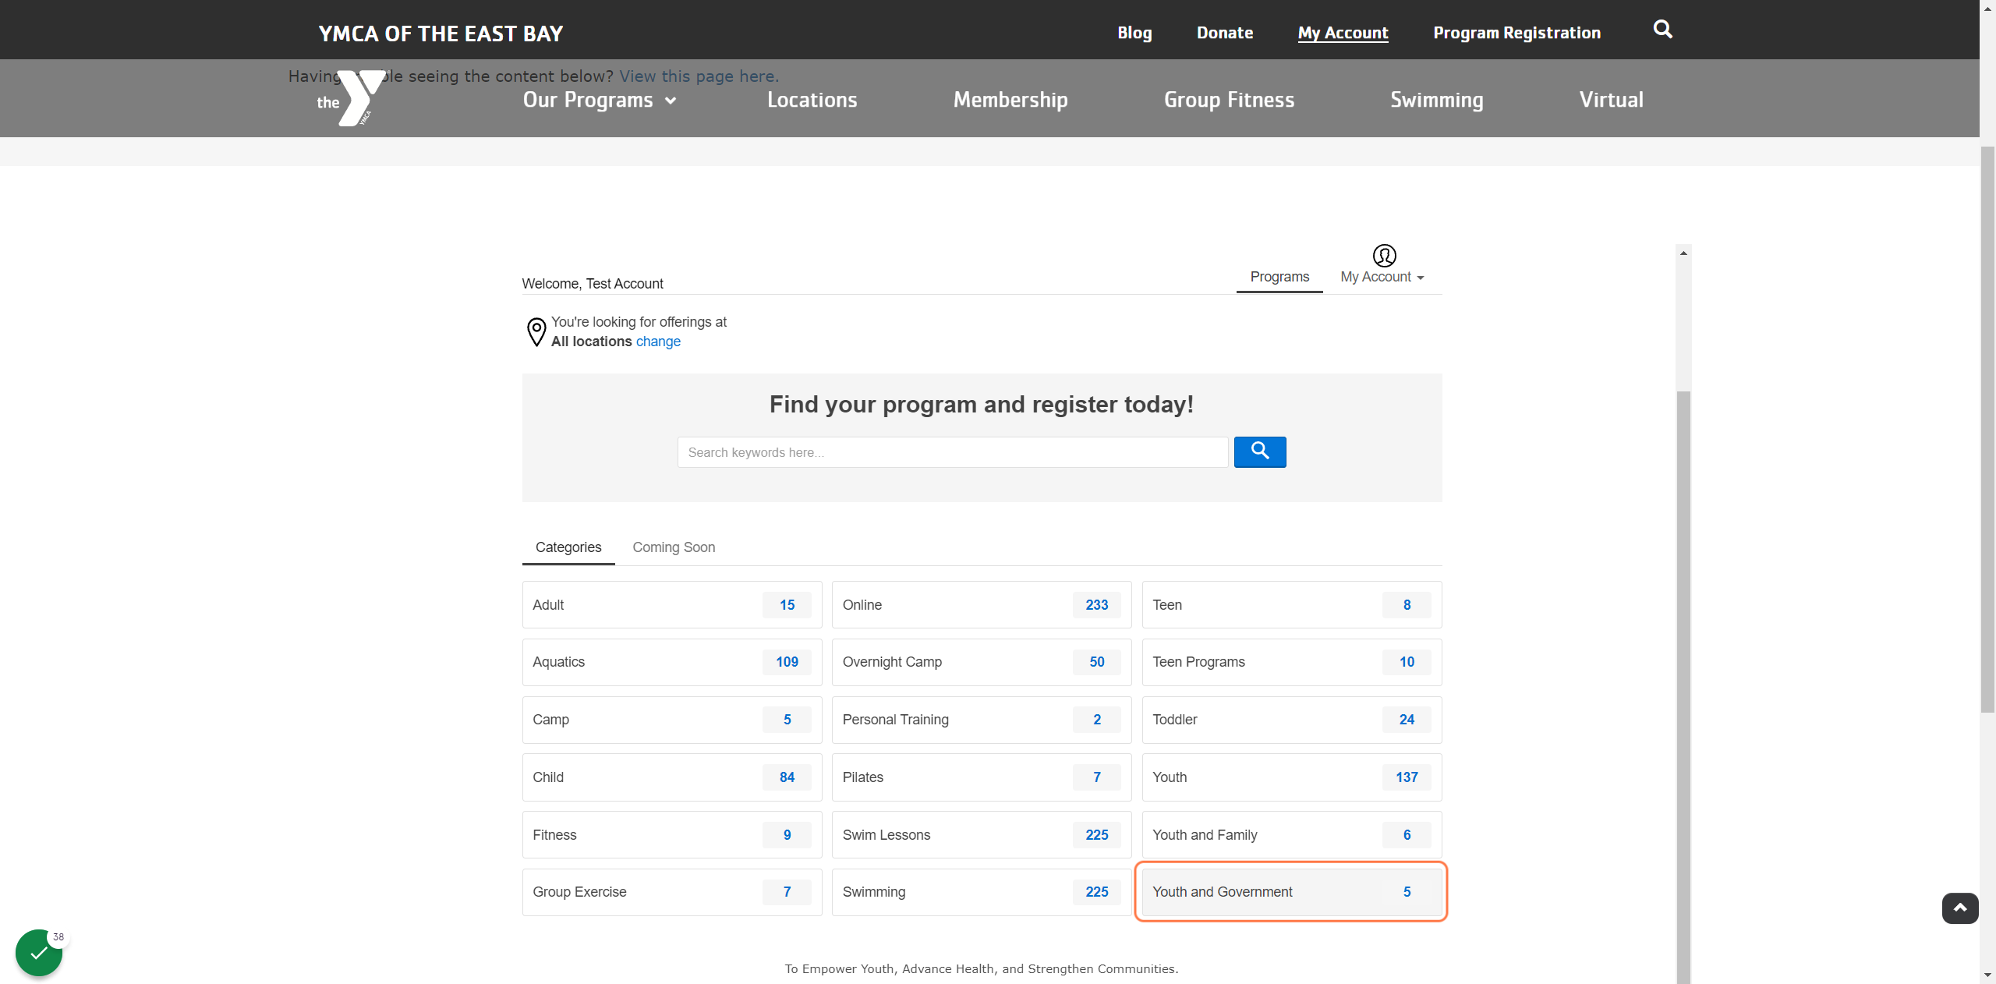This screenshot has width=1996, height=984.
Task: Open the Camp category
Action: pyautogui.click(x=672, y=720)
